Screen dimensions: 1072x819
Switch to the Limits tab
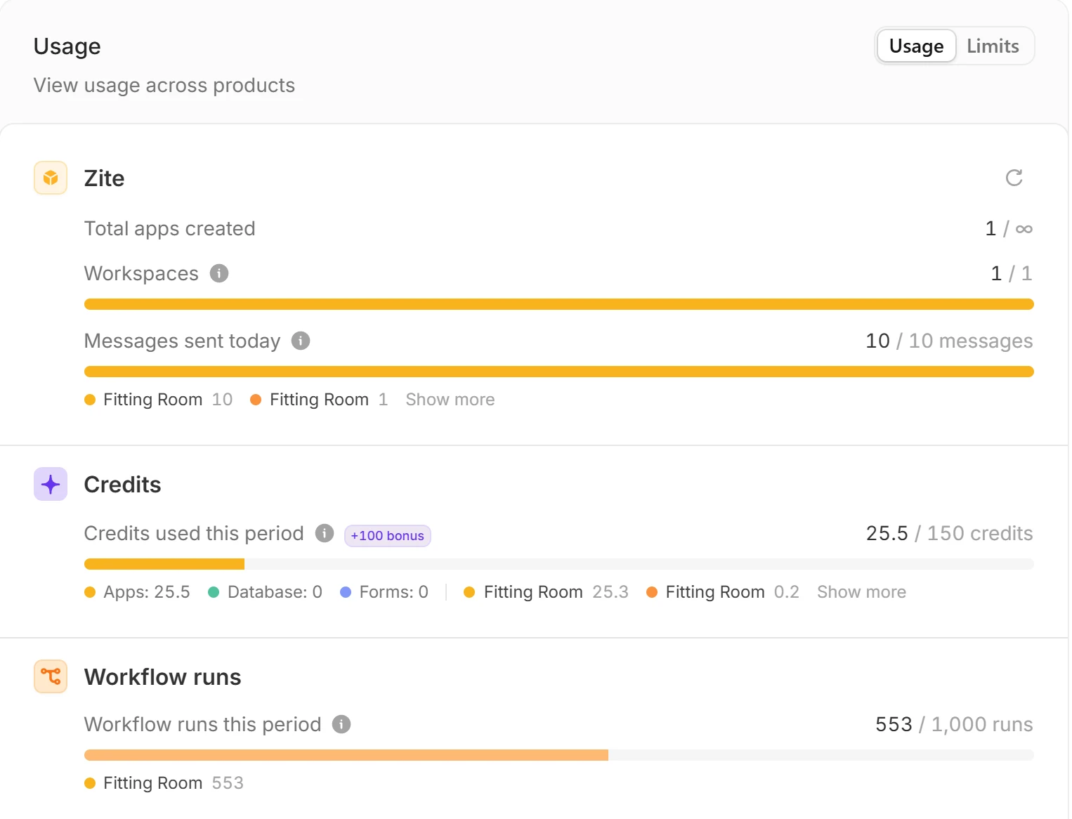993,46
